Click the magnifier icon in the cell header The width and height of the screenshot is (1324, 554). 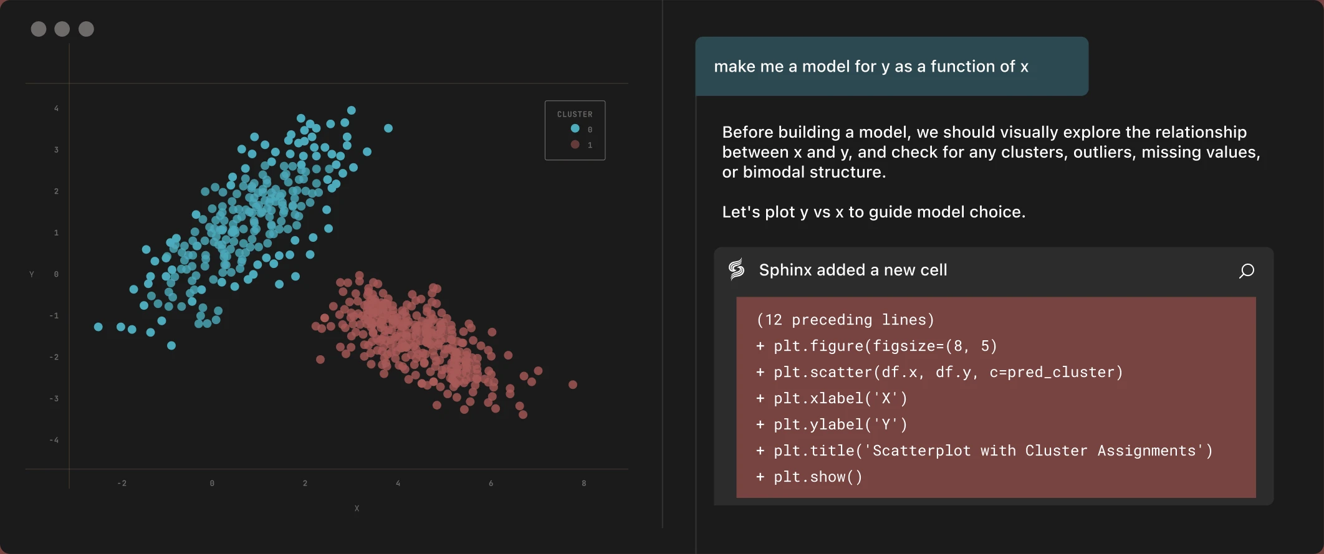[1246, 270]
